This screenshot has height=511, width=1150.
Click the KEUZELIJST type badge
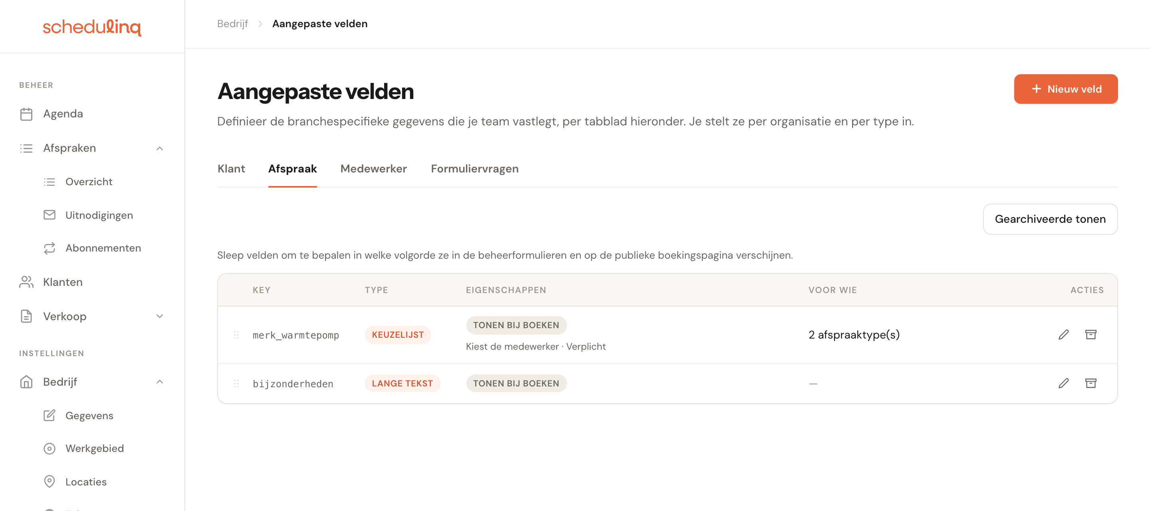click(x=398, y=335)
